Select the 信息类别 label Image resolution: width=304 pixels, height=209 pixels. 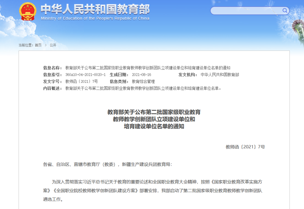(119, 81)
